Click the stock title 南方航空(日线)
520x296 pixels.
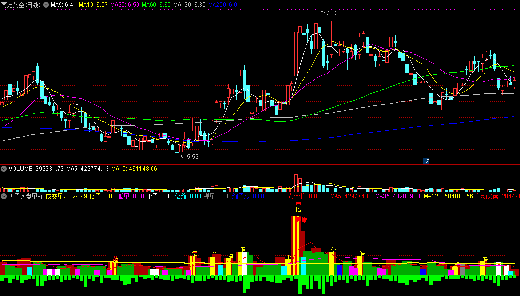[x=21, y=5]
